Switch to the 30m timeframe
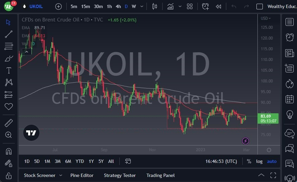297x182 pixels. tap(98, 6)
